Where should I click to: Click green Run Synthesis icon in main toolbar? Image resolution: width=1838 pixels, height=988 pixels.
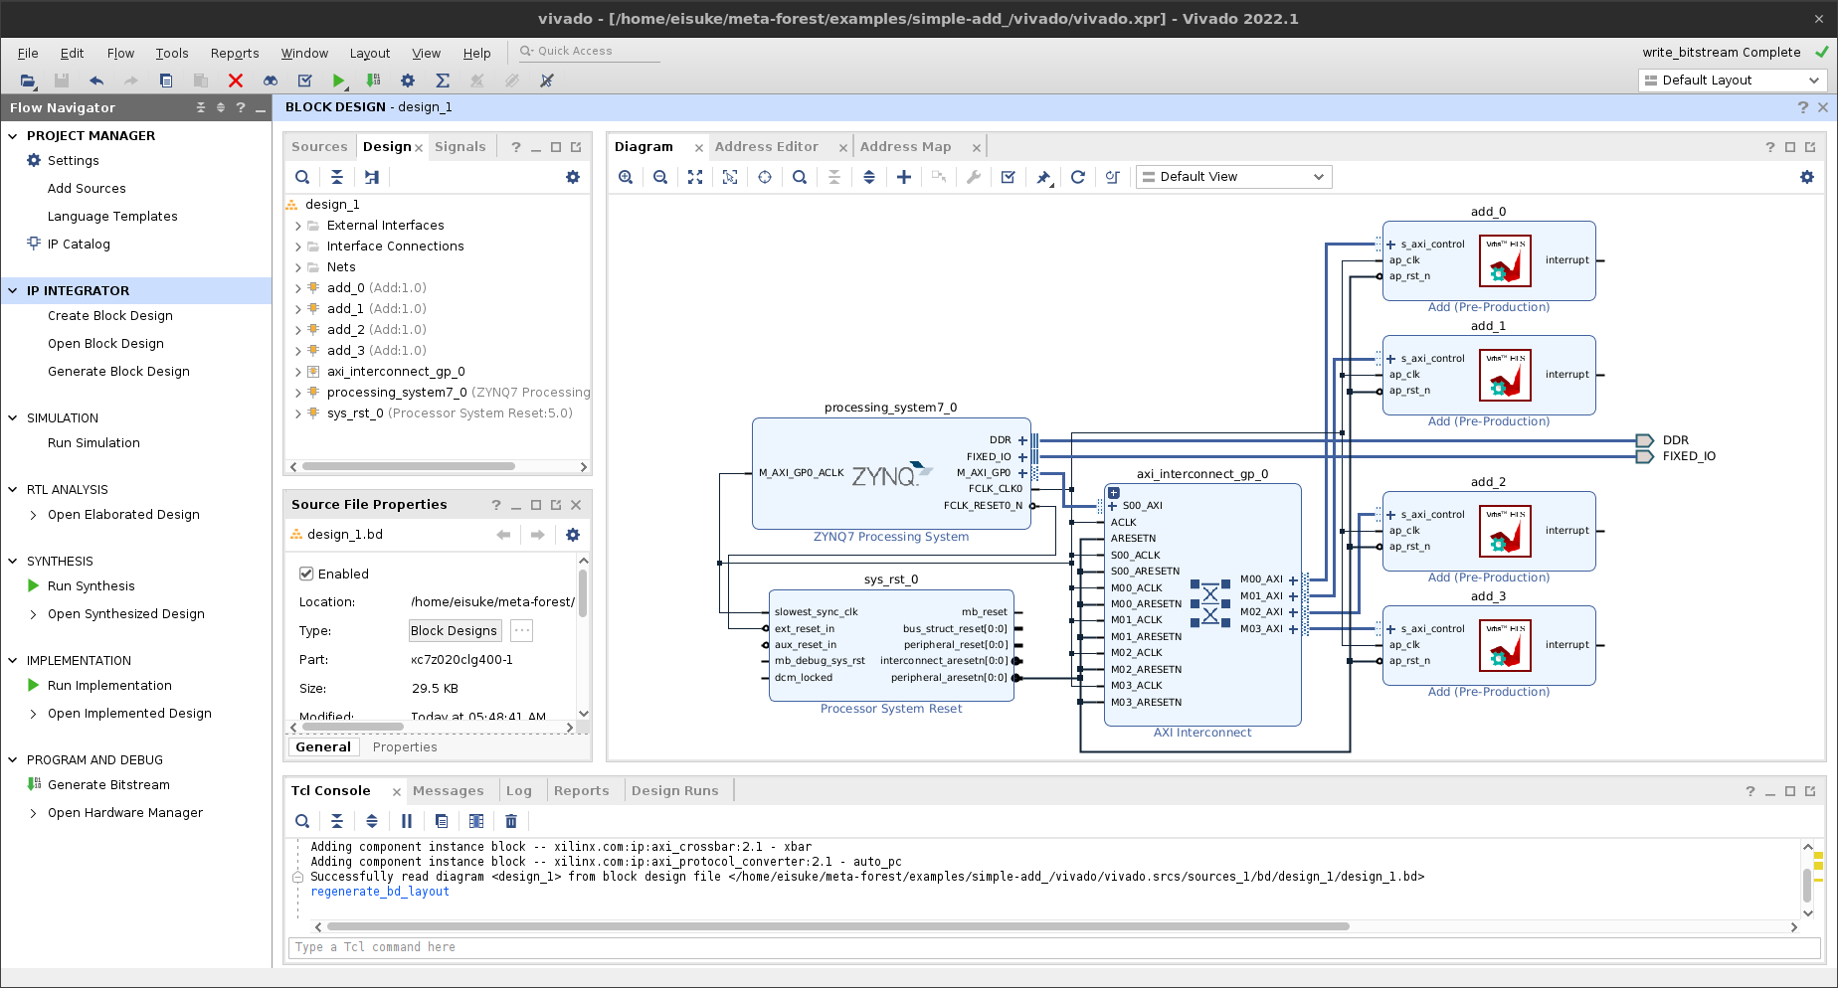tap(339, 81)
